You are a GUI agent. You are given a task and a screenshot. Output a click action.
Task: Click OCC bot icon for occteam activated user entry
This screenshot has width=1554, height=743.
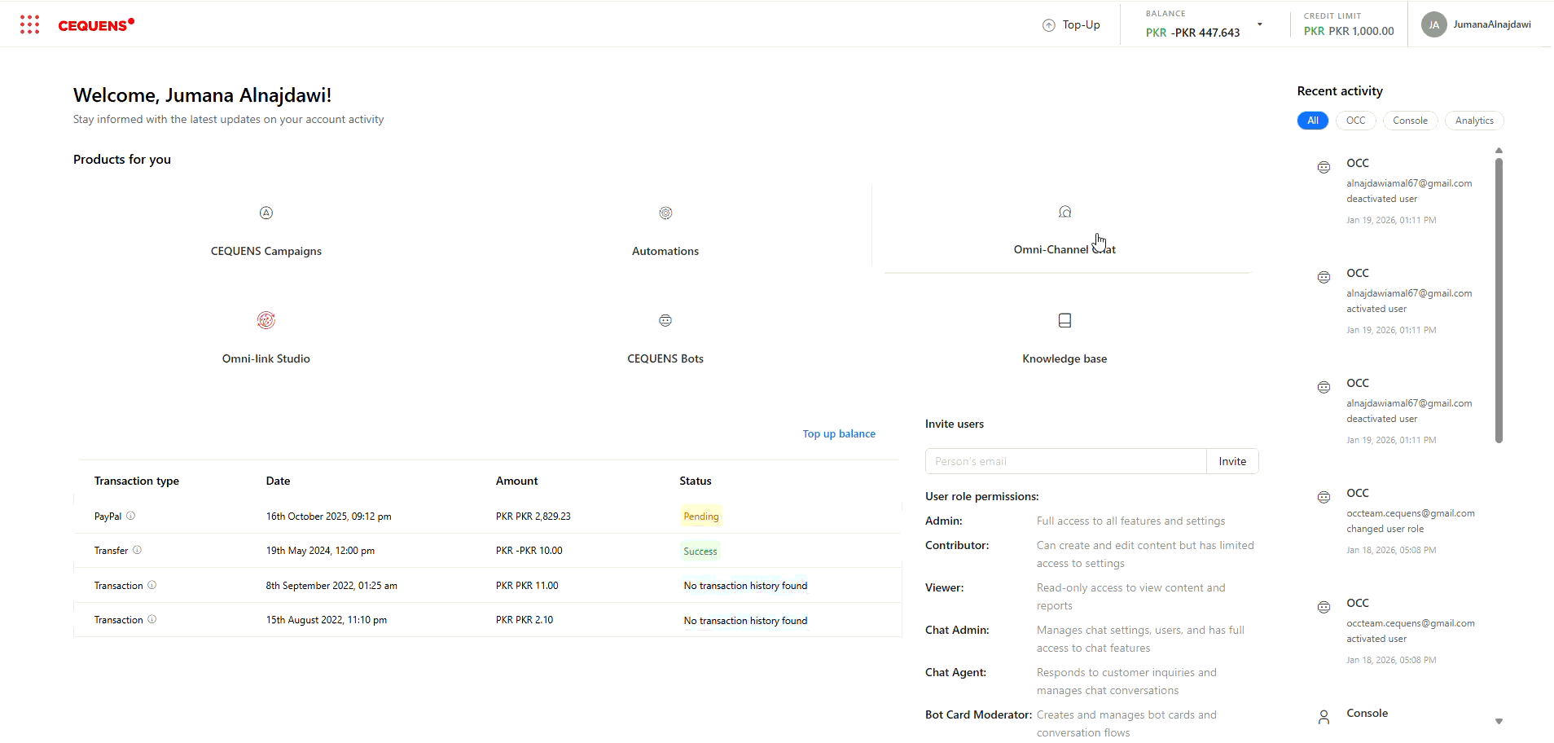tap(1324, 607)
